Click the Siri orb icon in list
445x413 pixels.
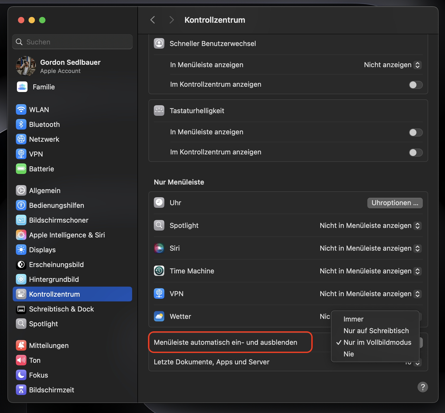(159, 248)
